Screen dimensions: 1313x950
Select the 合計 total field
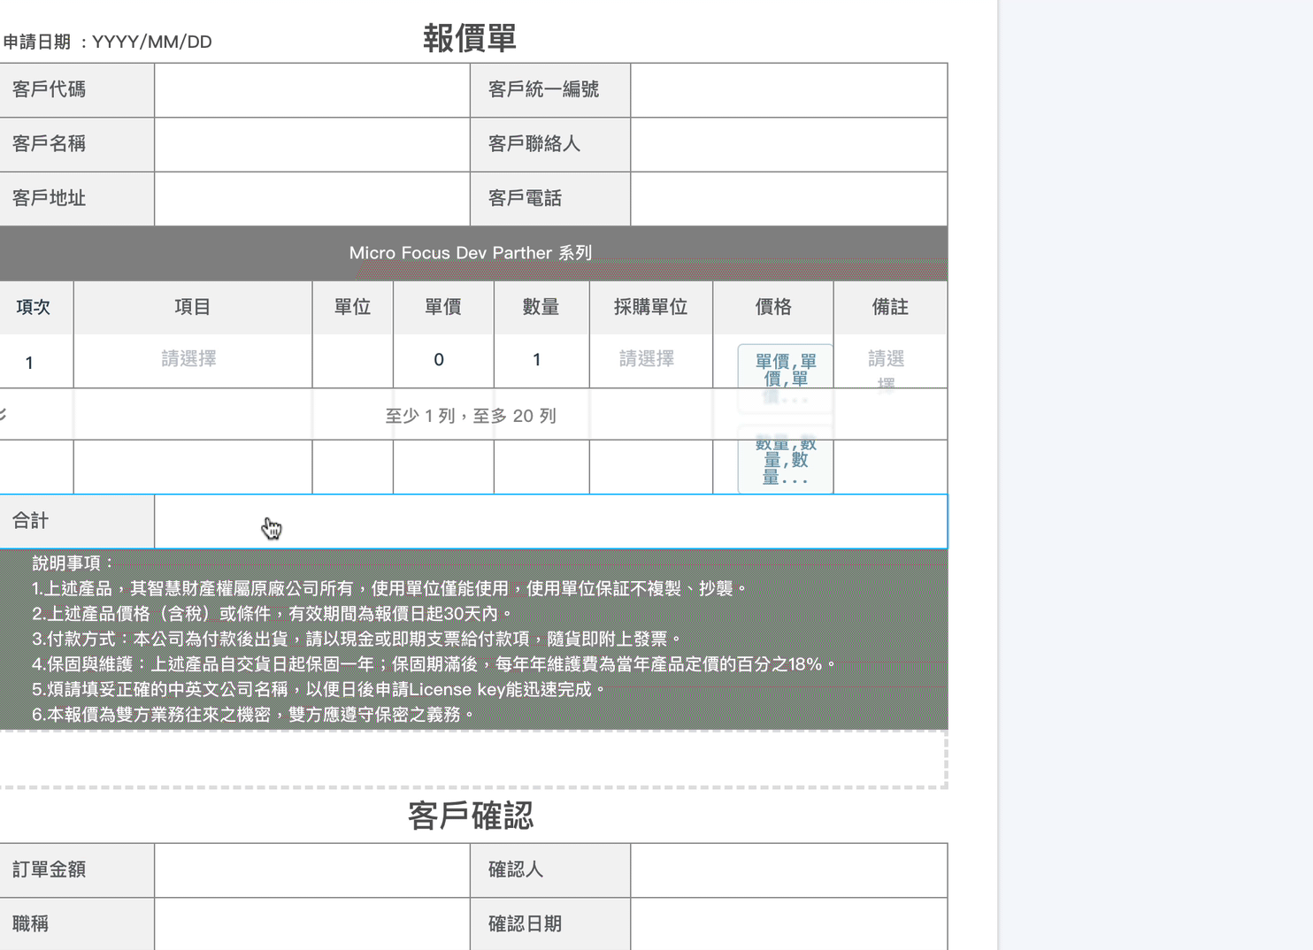tap(549, 521)
